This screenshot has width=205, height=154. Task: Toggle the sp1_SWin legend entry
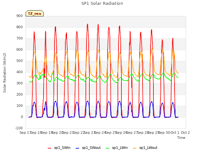[59, 148]
